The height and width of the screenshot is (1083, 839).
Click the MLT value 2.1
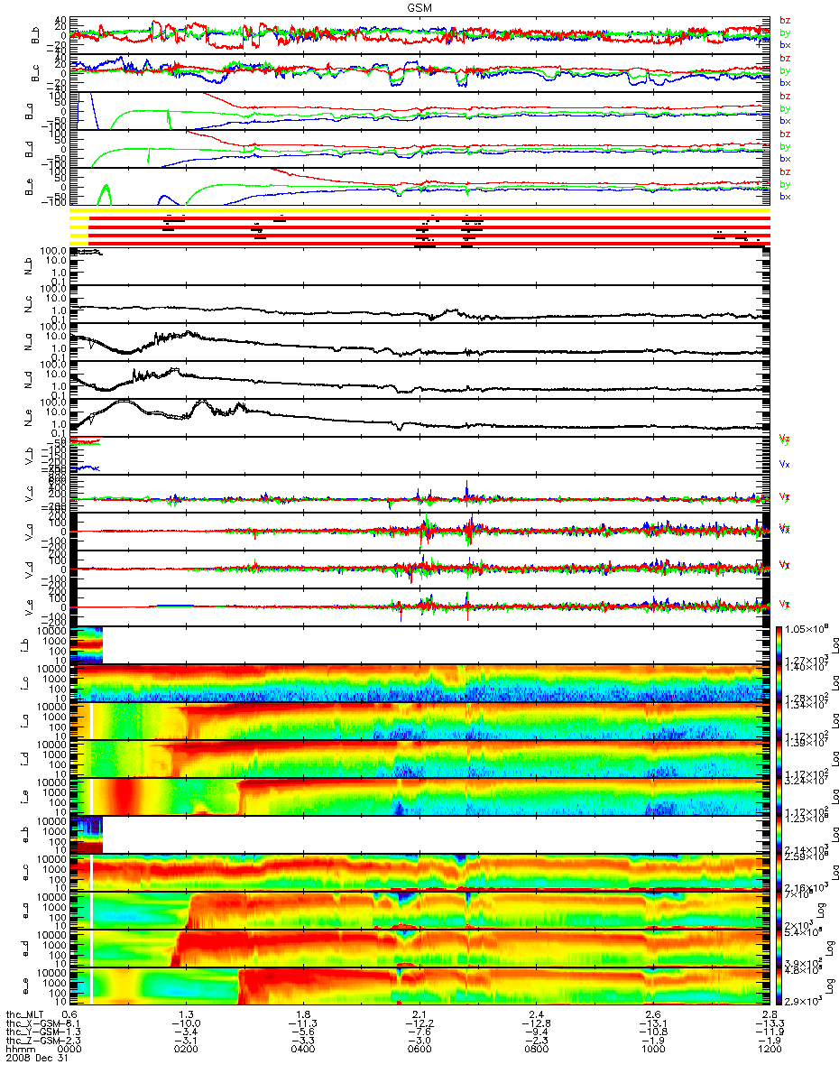[x=419, y=1013]
